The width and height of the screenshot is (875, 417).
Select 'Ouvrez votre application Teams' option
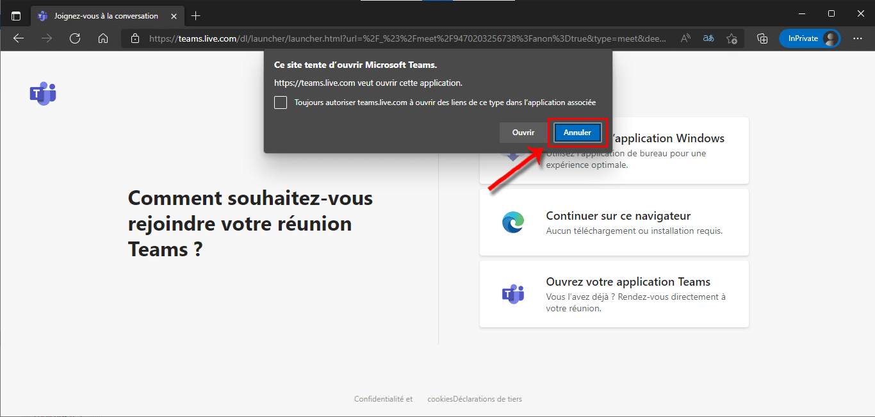click(x=614, y=294)
